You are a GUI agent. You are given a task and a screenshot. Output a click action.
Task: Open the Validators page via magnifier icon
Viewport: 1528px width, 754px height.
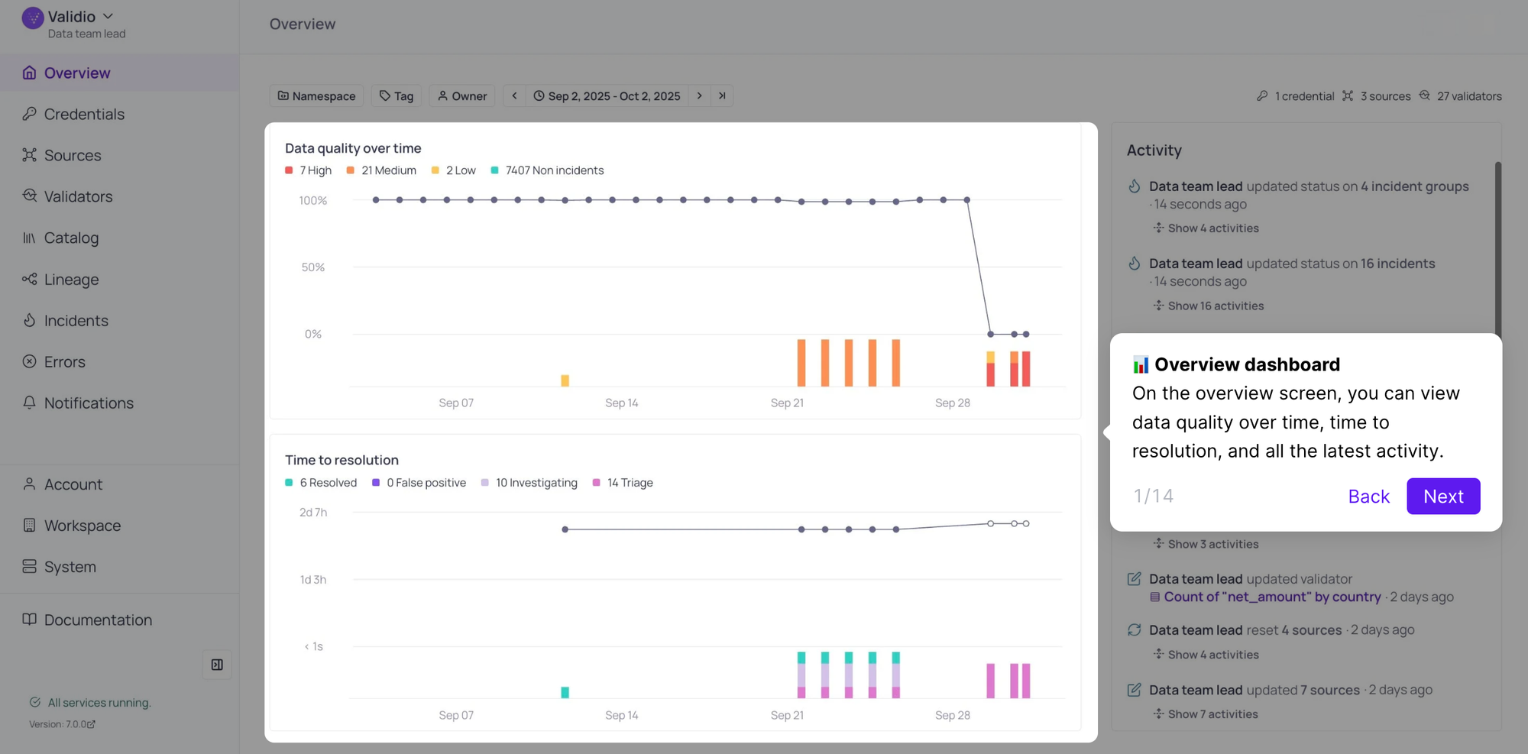(30, 196)
